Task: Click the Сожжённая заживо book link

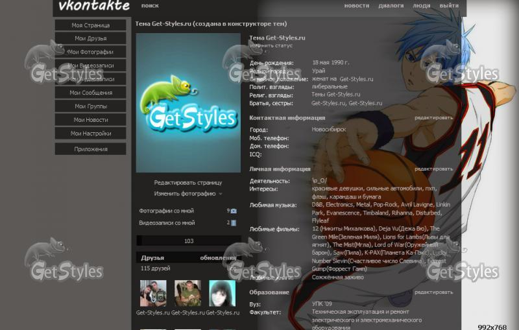Action: pyautogui.click(x=337, y=277)
